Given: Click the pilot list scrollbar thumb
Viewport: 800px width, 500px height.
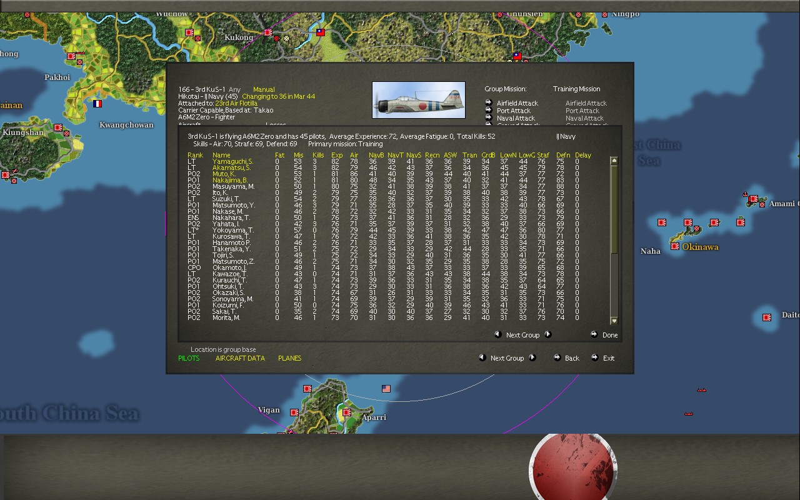Looking at the screenshot, I should point(614,209).
